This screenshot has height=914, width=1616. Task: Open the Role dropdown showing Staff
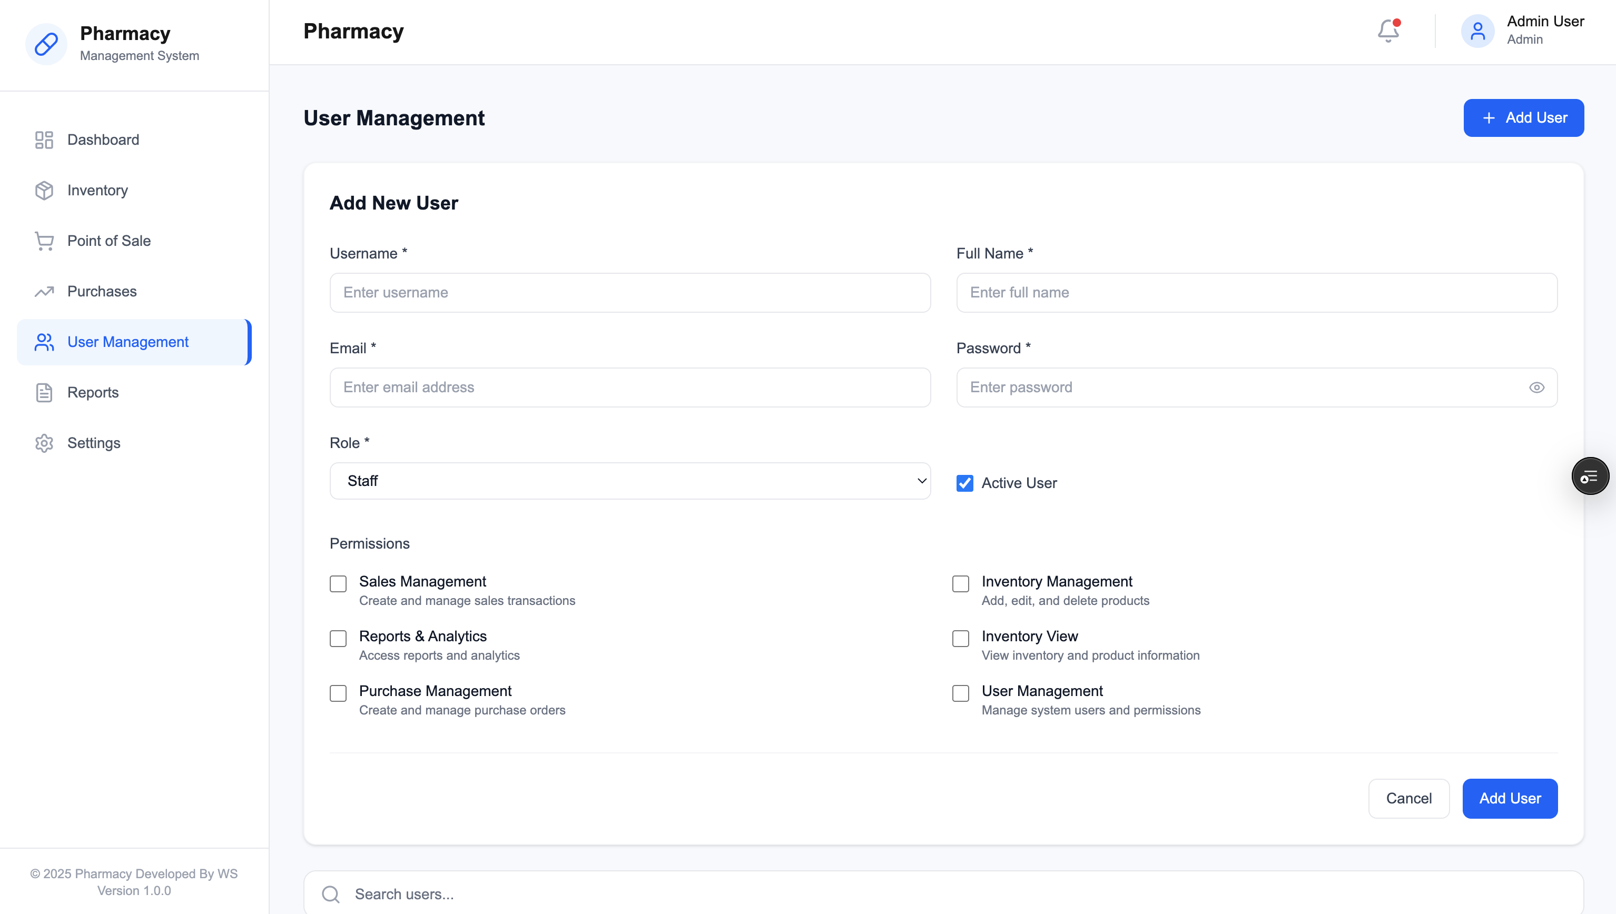point(629,481)
